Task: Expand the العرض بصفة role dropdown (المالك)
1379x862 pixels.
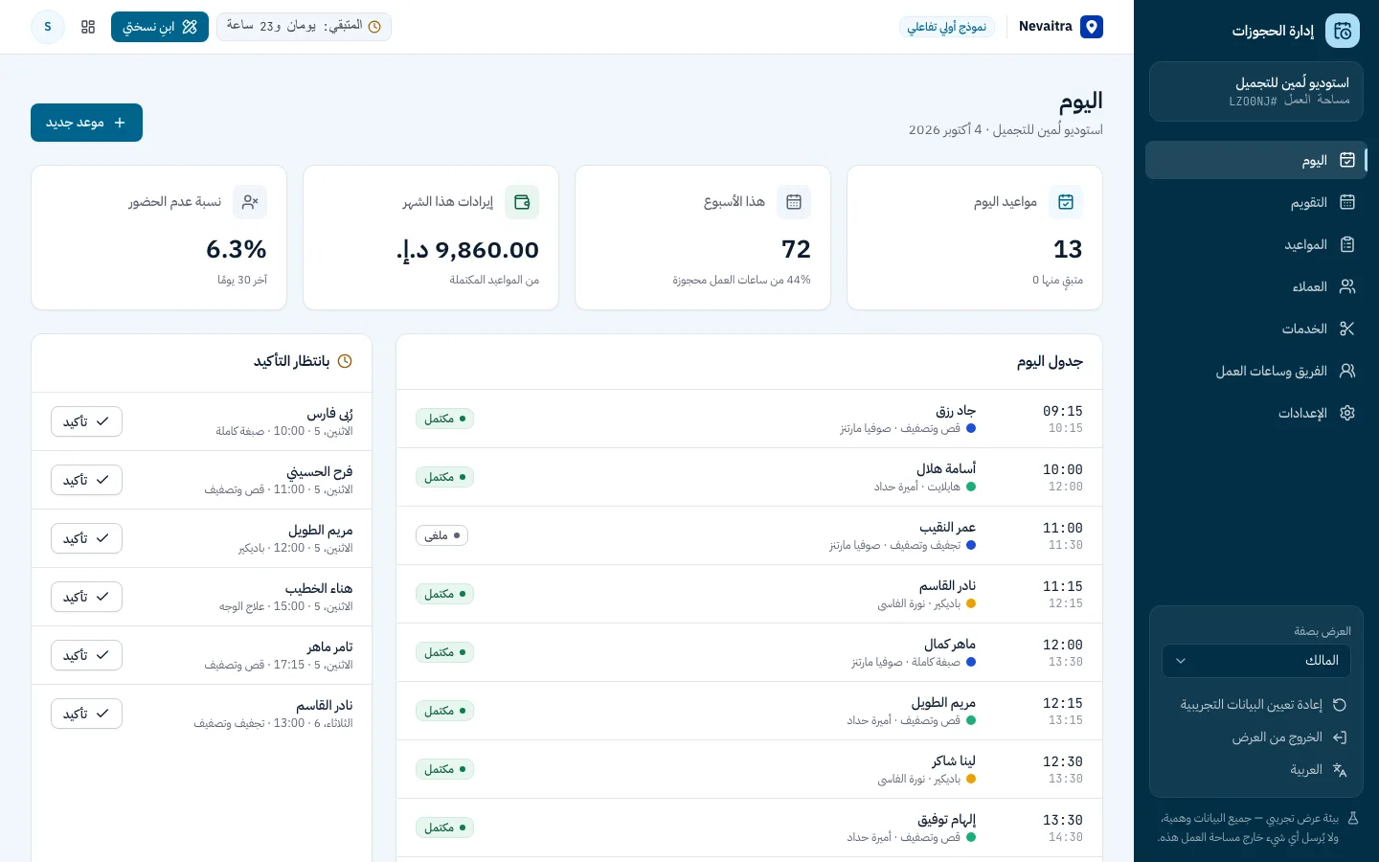Action: click(x=1256, y=660)
